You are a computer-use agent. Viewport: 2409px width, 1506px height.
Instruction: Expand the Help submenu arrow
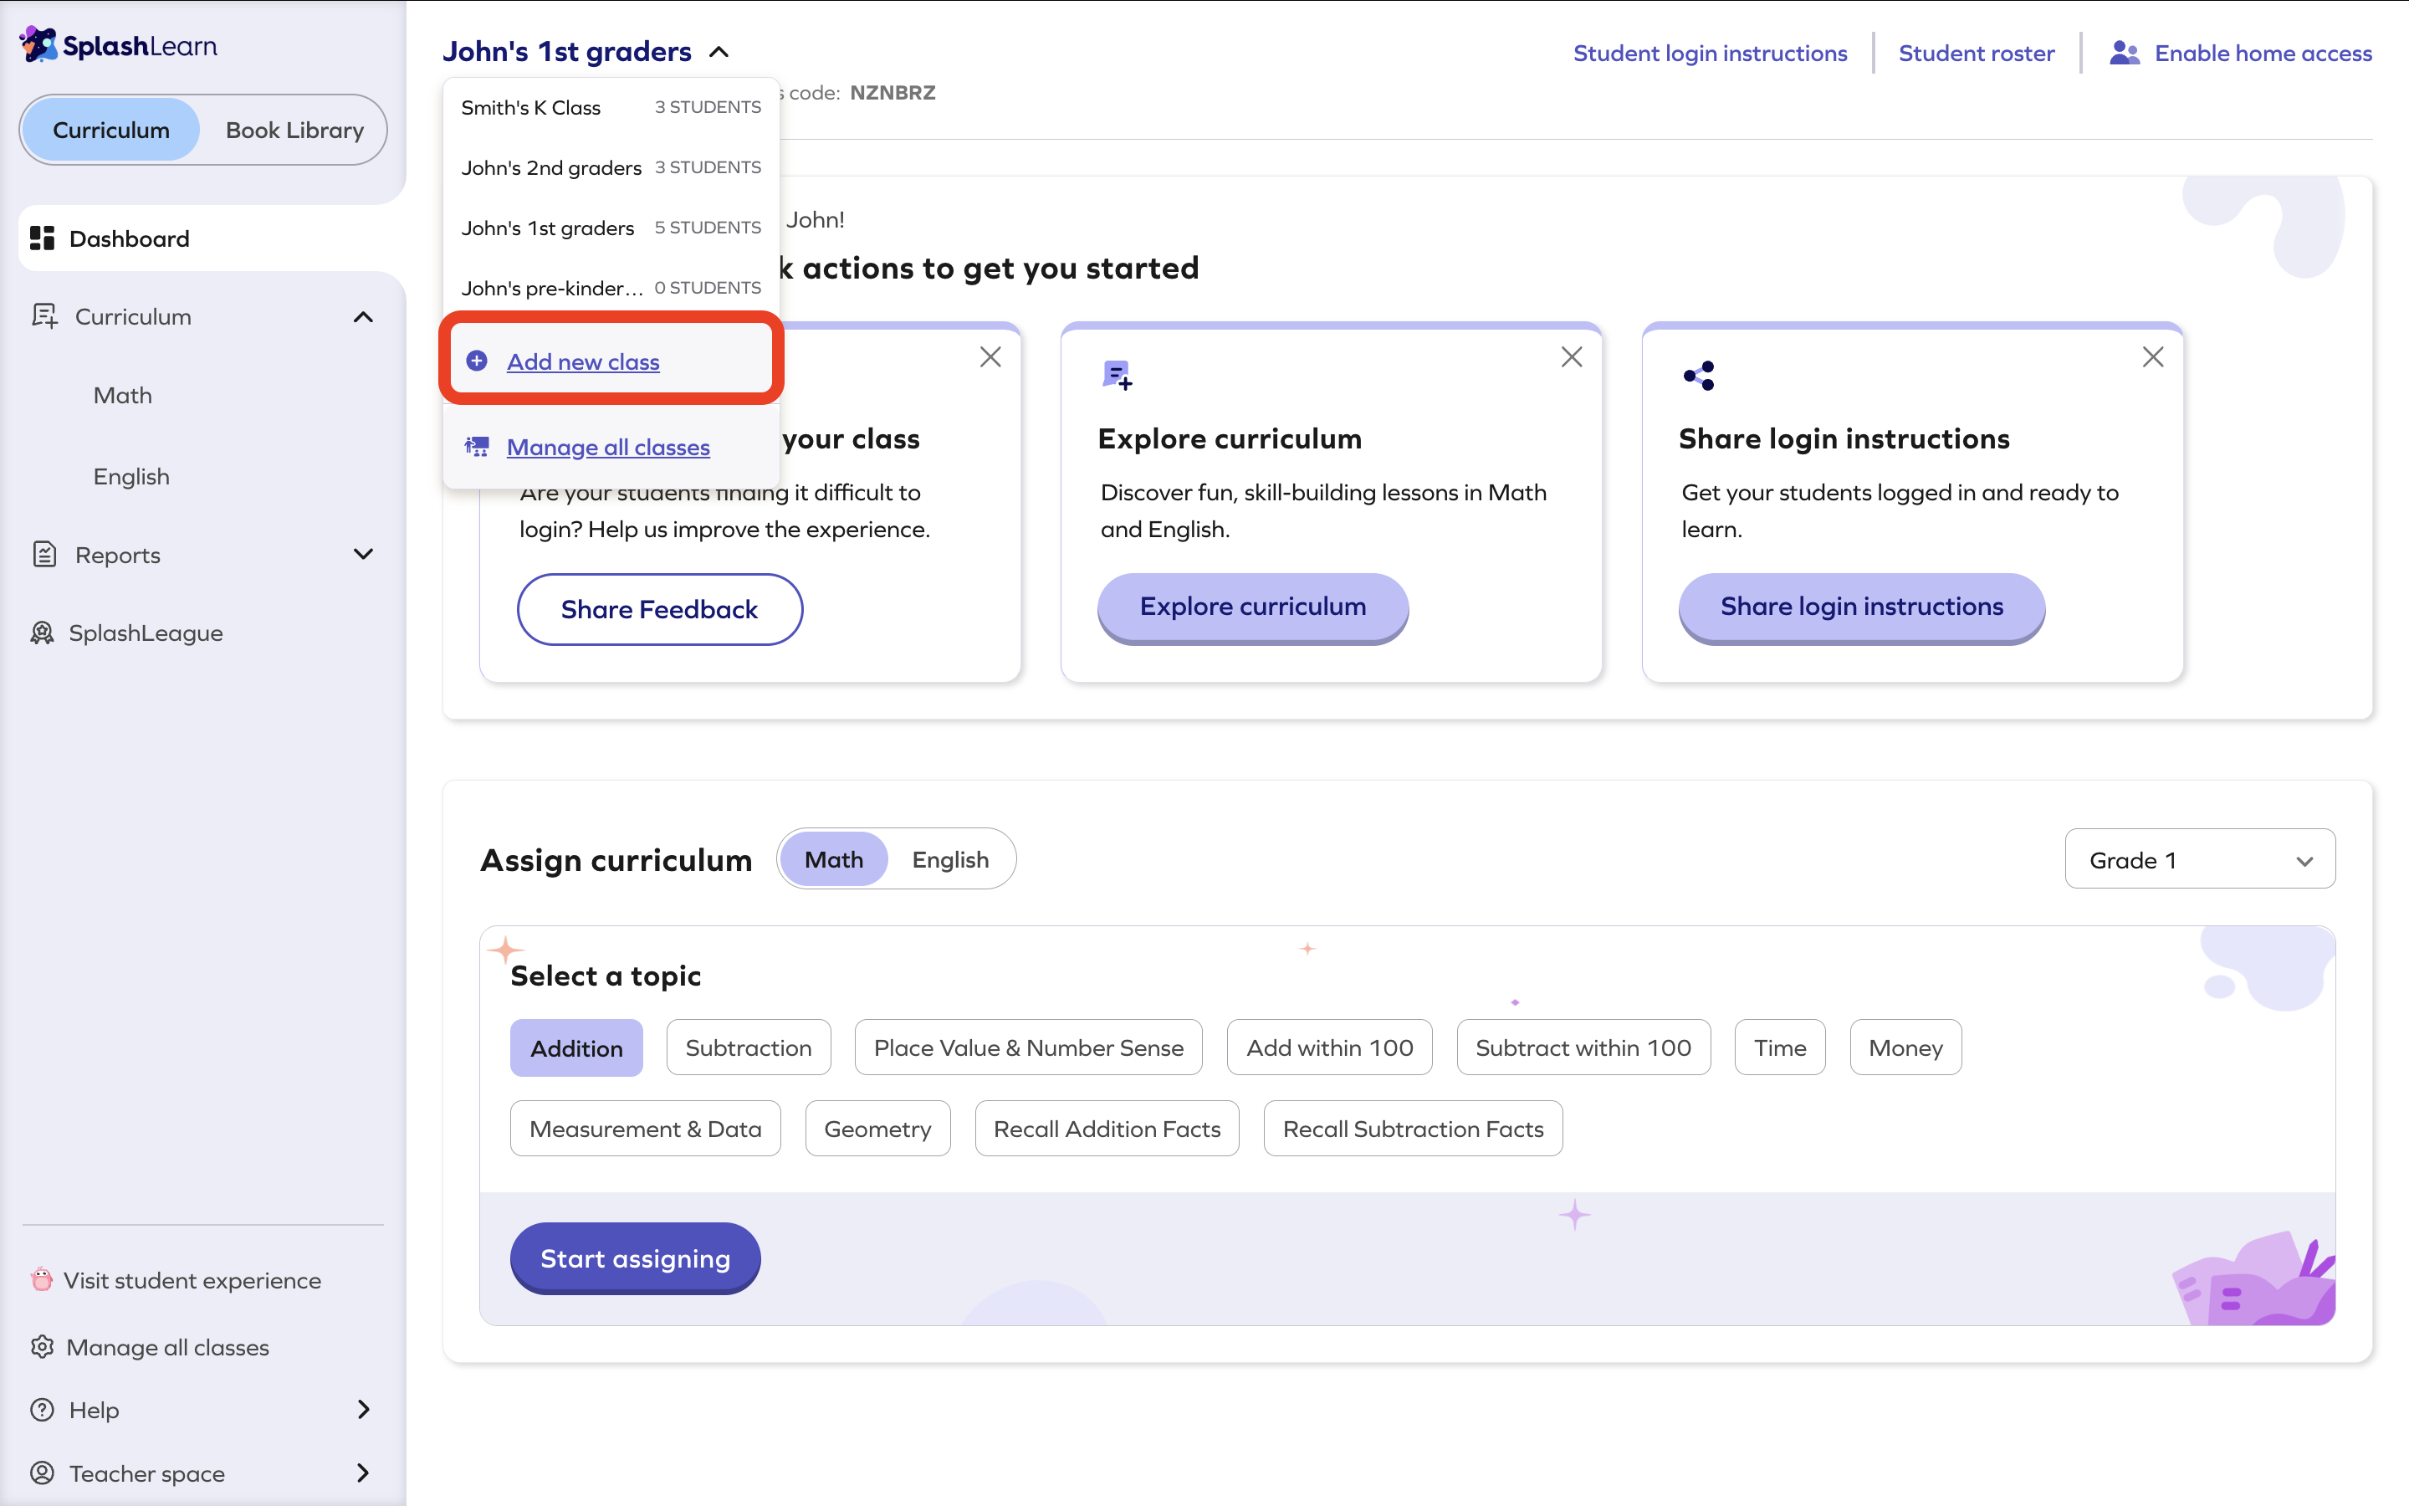coord(363,1410)
